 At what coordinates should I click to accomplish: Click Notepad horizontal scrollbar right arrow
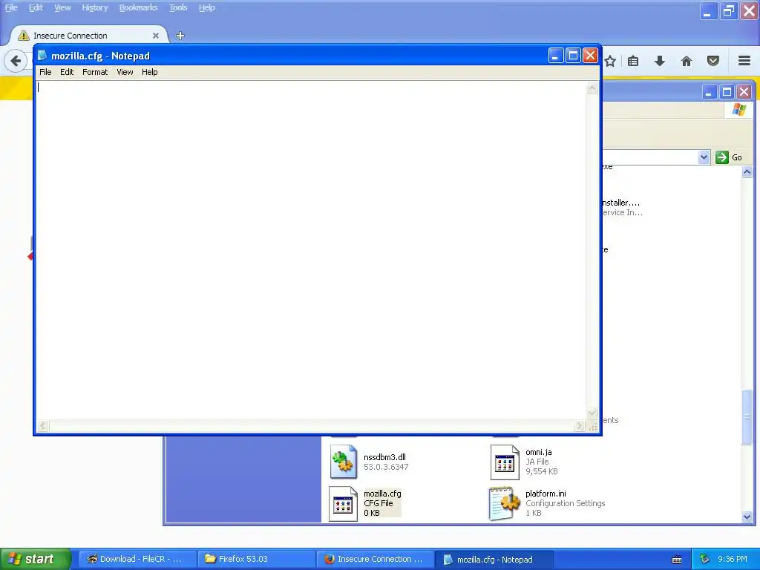click(x=579, y=425)
